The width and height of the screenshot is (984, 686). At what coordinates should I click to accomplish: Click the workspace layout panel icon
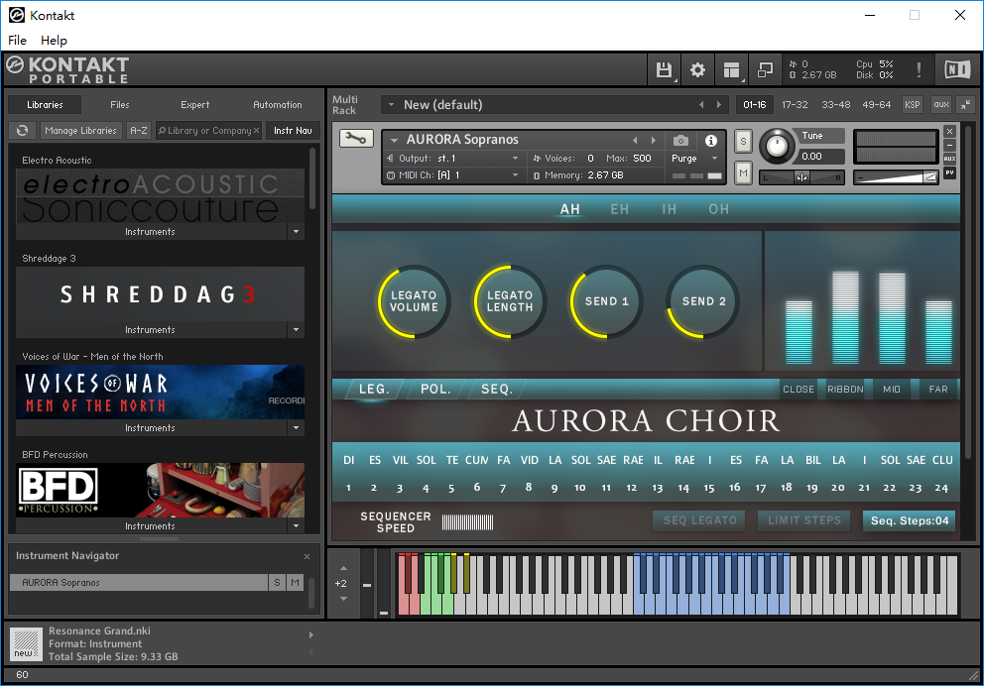[x=731, y=69]
